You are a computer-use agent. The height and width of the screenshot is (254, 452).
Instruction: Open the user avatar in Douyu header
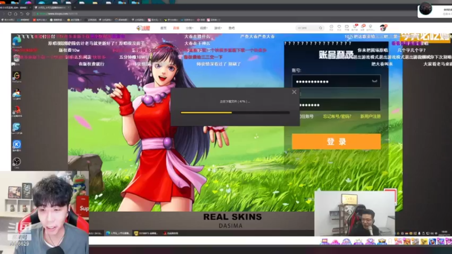(x=383, y=28)
